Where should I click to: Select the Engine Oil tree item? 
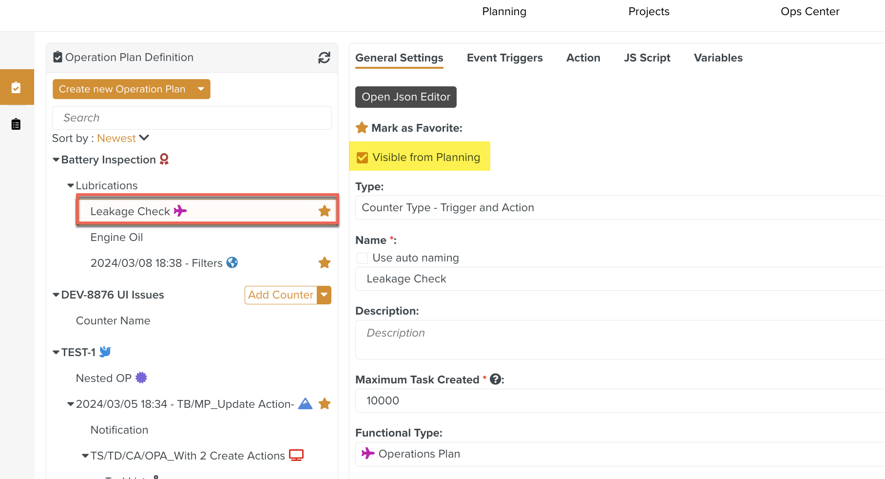(x=116, y=238)
